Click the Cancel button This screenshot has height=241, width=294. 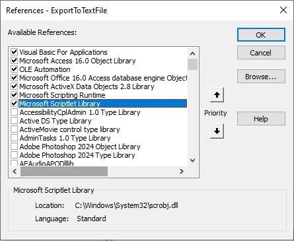(261, 53)
